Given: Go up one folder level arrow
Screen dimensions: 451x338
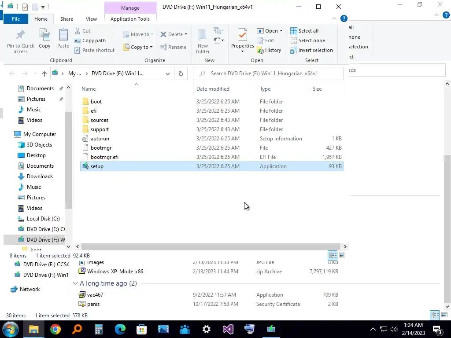Looking at the screenshot, I should coord(44,73).
